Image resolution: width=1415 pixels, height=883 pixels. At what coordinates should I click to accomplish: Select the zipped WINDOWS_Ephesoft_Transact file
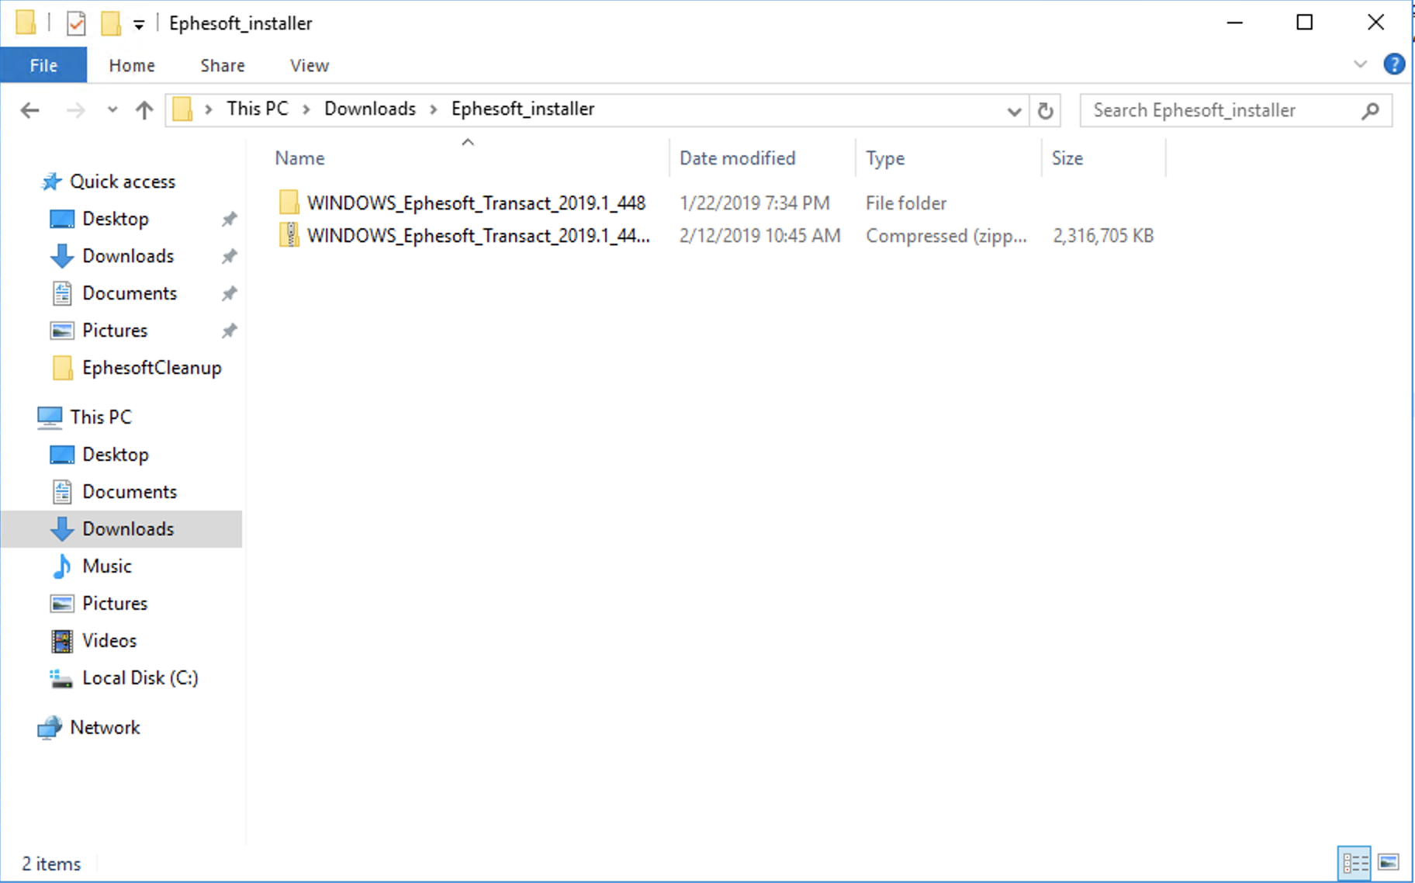(479, 236)
